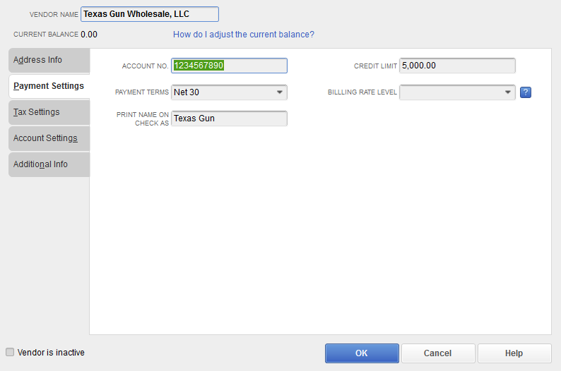
Task: Click into the Account No. field
Action: [229, 66]
